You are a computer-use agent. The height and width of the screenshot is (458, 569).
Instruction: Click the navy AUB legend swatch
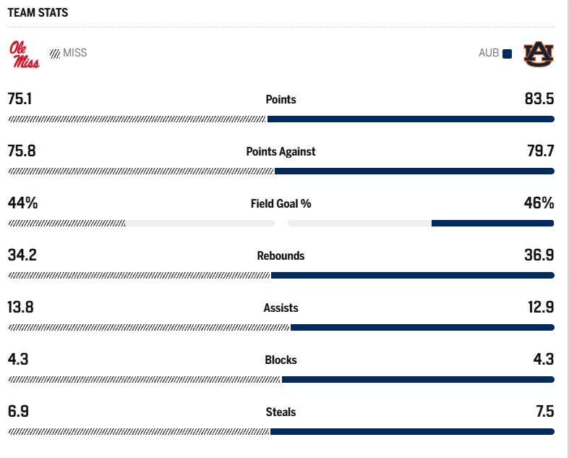pos(508,54)
